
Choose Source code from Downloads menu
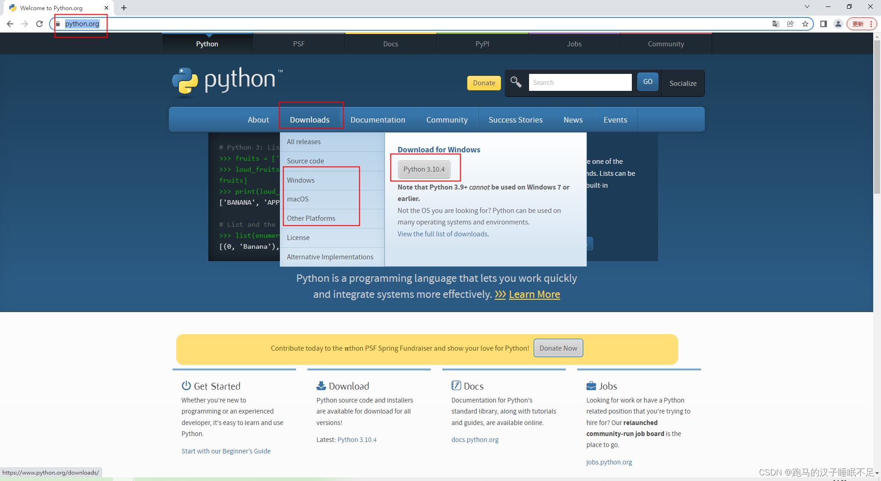pyautogui.click(x=332, y=161)
